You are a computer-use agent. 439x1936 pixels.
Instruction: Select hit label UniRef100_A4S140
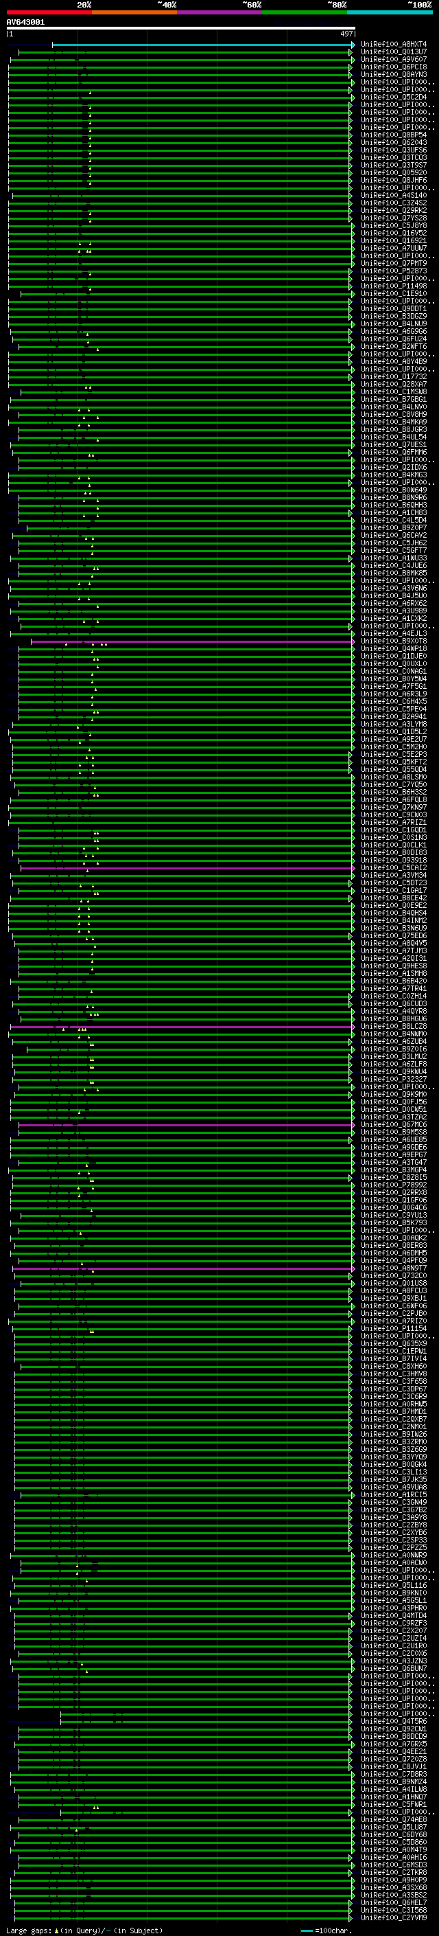pyautogui.click(x=394, y=196)
